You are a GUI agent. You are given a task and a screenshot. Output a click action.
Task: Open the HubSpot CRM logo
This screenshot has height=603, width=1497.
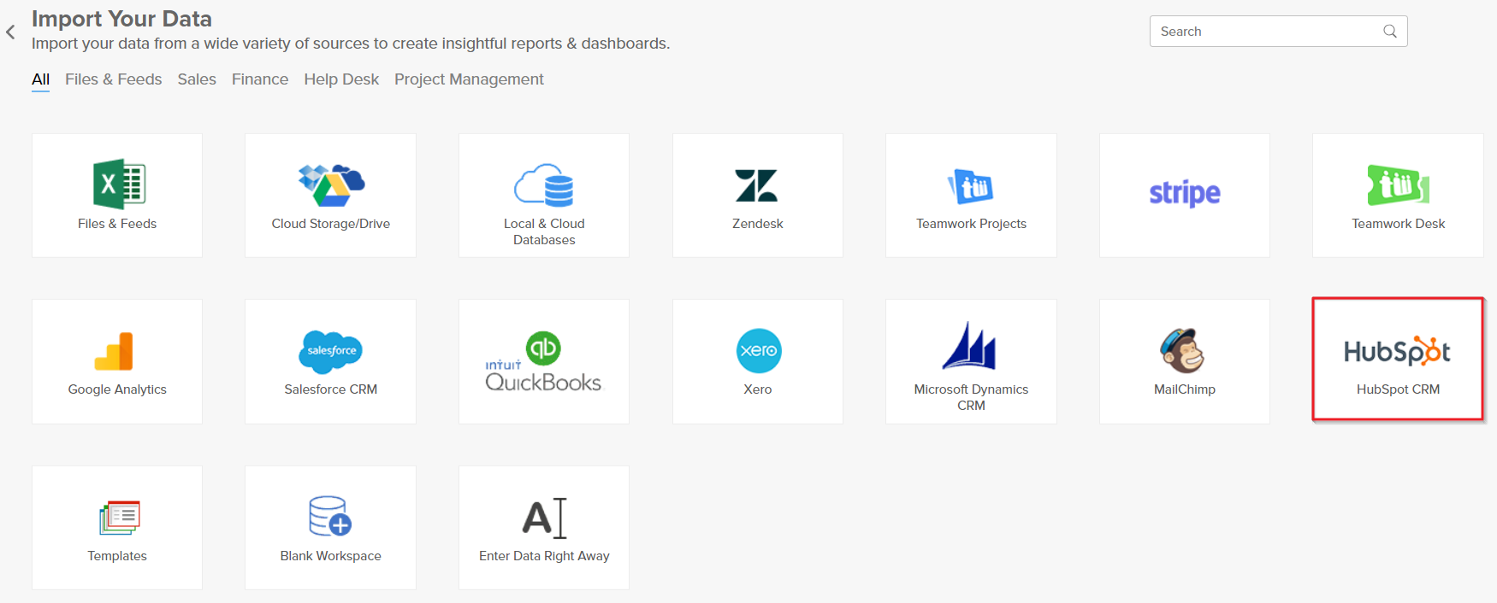(x=1398, y=352)
